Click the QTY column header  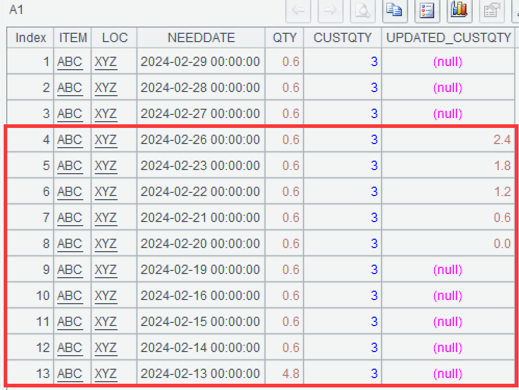tap(284, 38)
